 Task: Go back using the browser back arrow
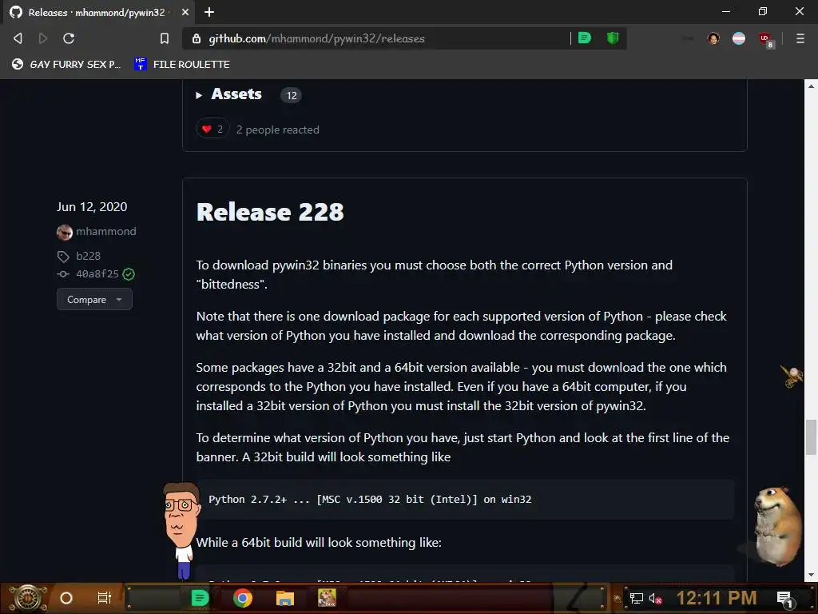click(18, 38)
